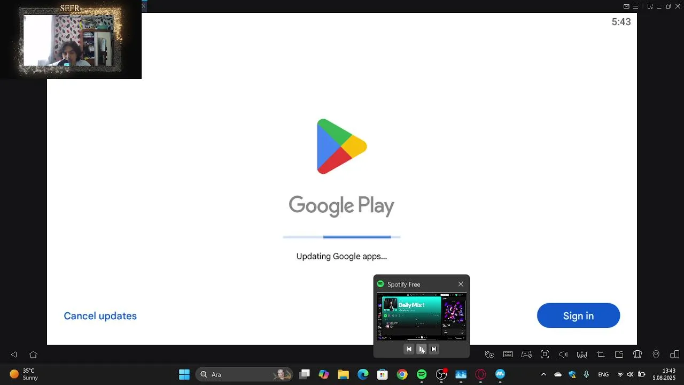Close the Spotify Free preview popup
This screenshot has width=684, height=385.
pyautogui.click(x=461, y=284)
